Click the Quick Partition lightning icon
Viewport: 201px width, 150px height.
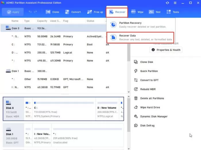136,71
